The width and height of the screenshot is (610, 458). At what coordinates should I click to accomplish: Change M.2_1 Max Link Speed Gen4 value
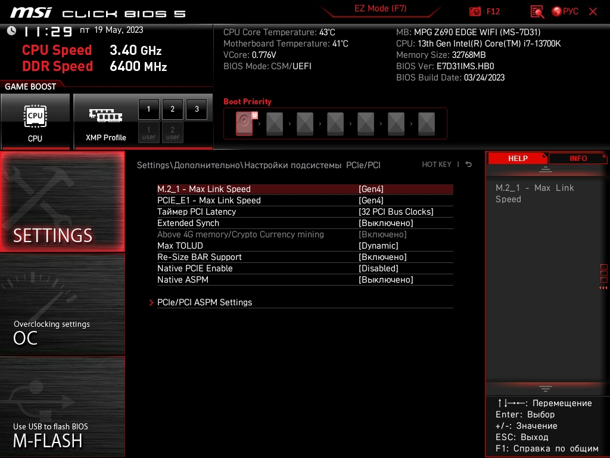pos(371,189)
